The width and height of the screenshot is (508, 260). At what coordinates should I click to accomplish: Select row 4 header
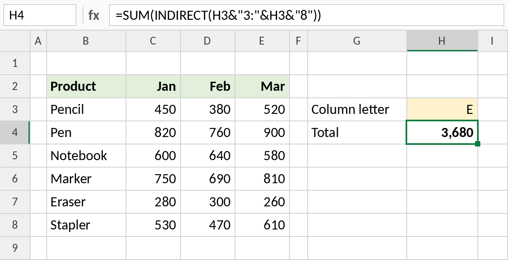[15, 132]
